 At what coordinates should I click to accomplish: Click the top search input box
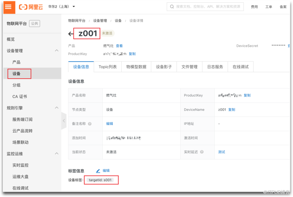pos(208,7)
